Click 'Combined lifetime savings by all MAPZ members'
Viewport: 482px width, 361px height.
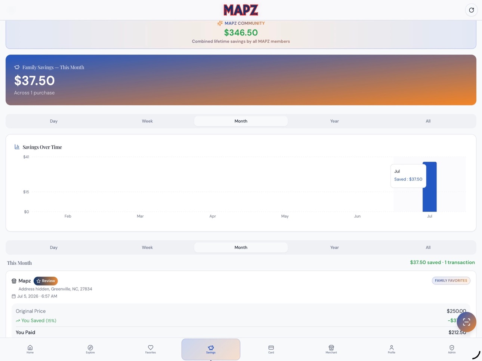pyautogui.click(x=241, y=41)
